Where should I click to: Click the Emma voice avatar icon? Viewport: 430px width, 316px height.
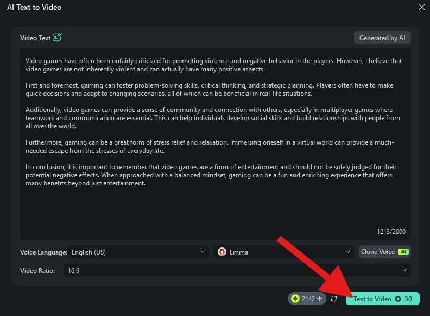point(222,252)
